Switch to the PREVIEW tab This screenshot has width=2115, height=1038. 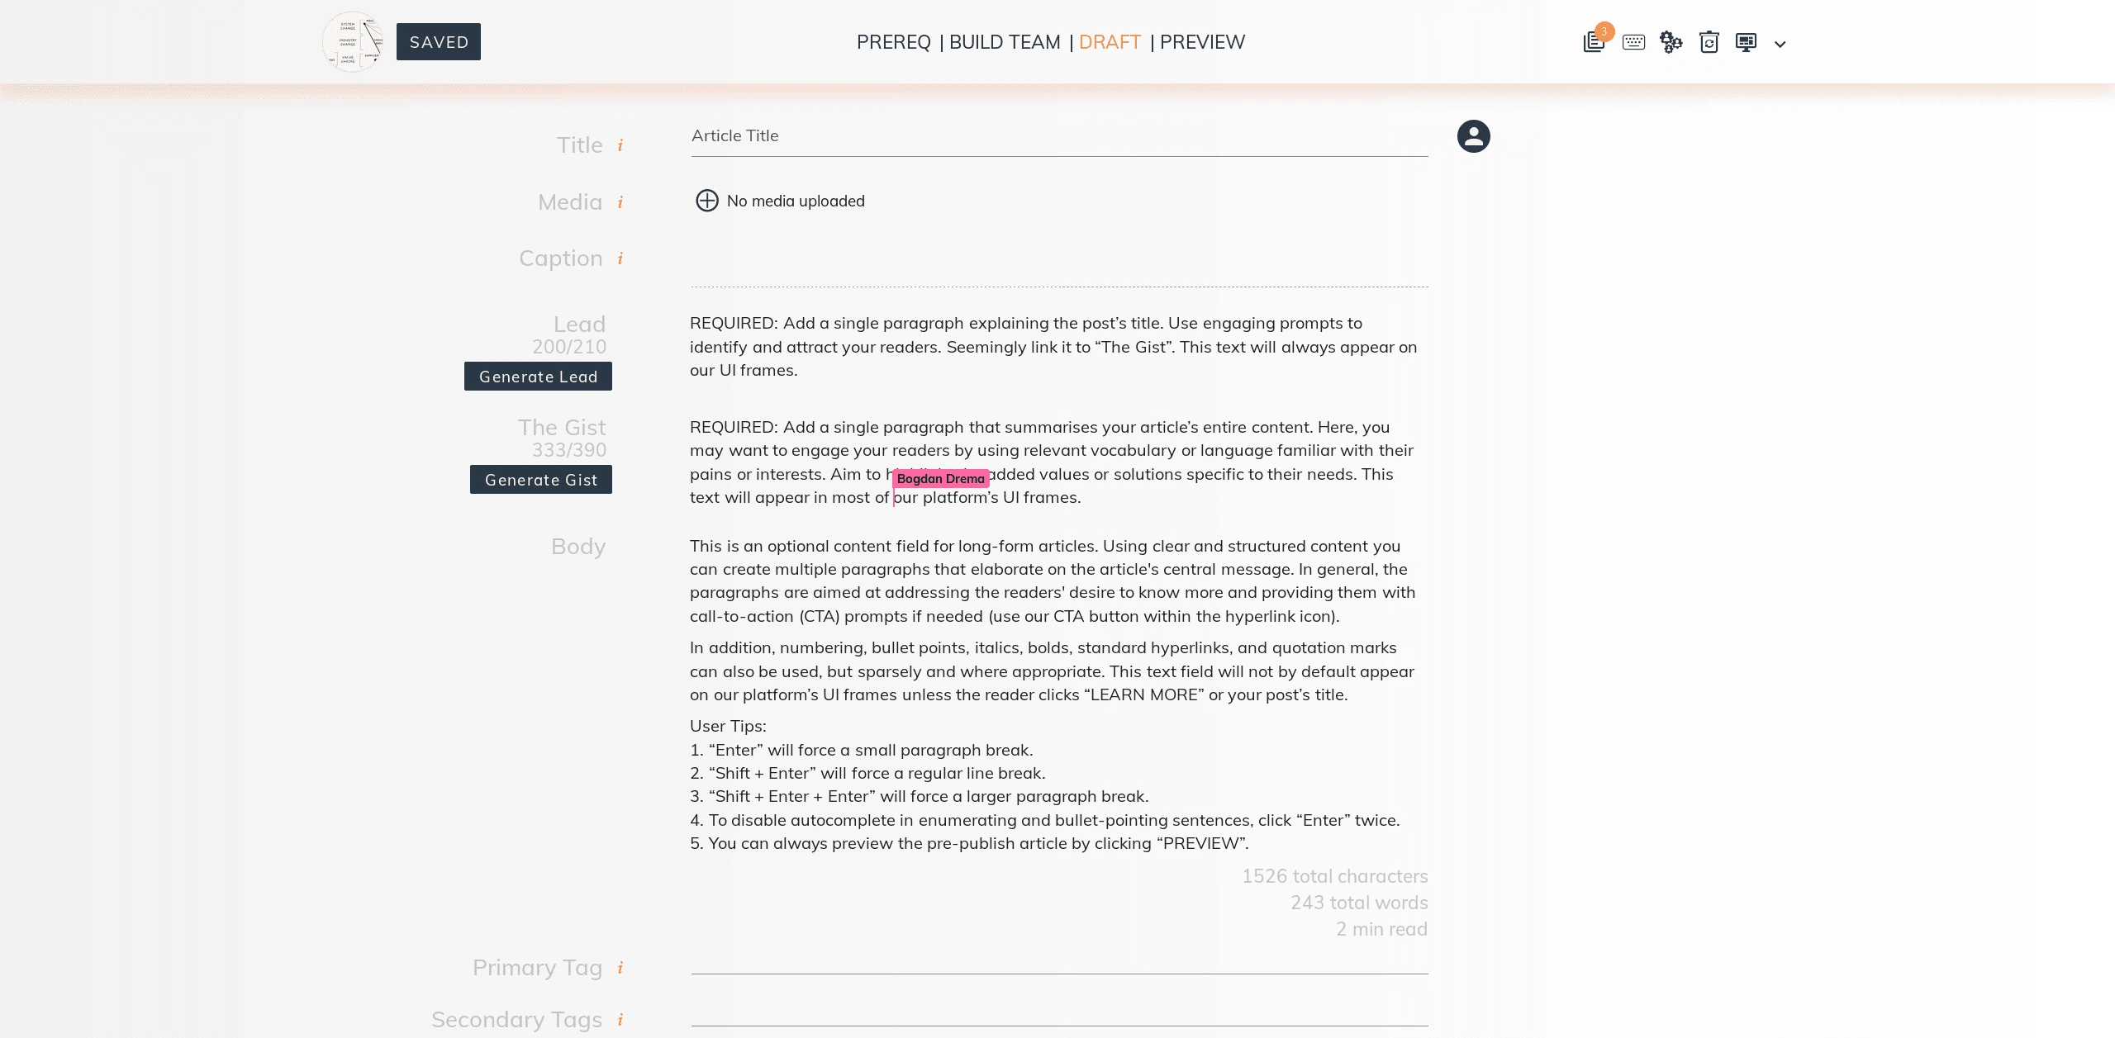pyautogui.click(x=1202, y=40)
